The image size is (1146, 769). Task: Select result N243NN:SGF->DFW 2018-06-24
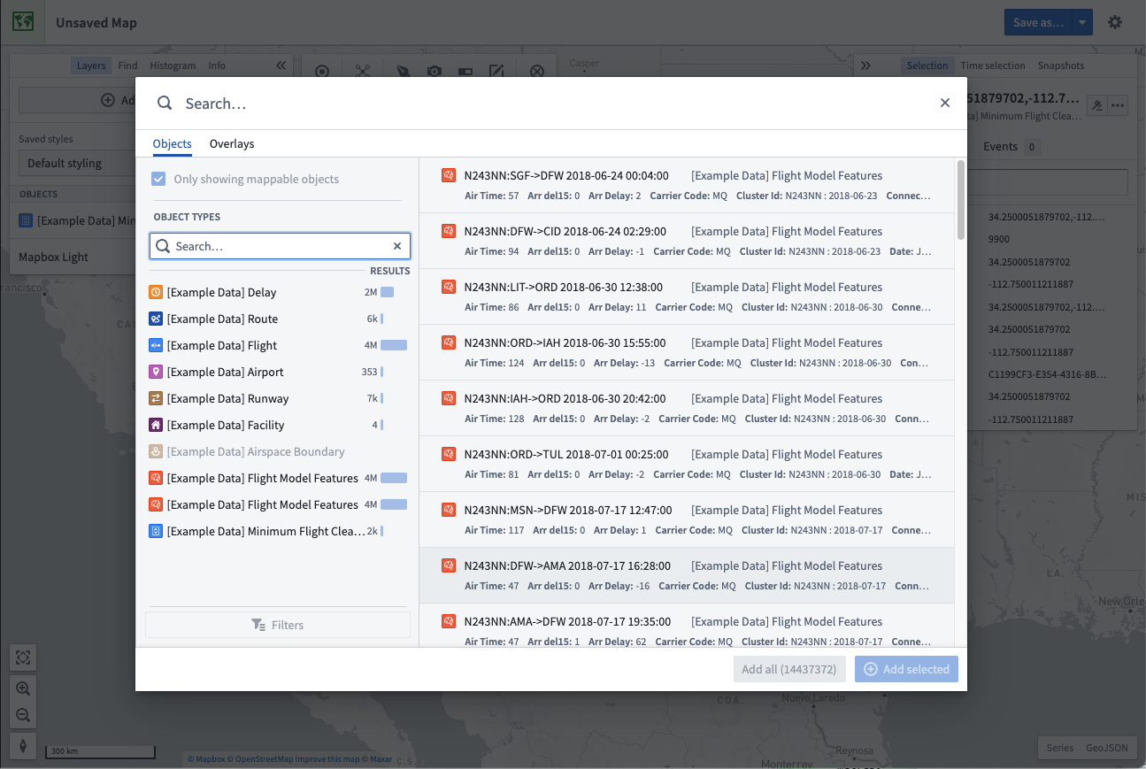point(686,185)
